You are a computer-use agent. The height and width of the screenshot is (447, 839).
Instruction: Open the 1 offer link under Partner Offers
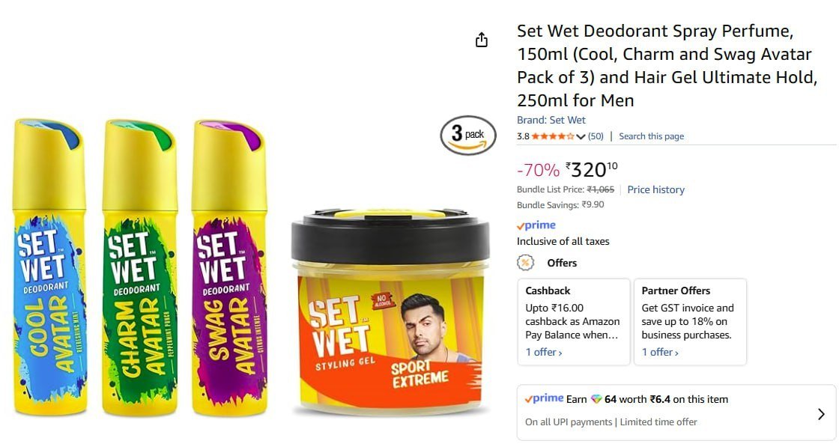tap(660, 352)
